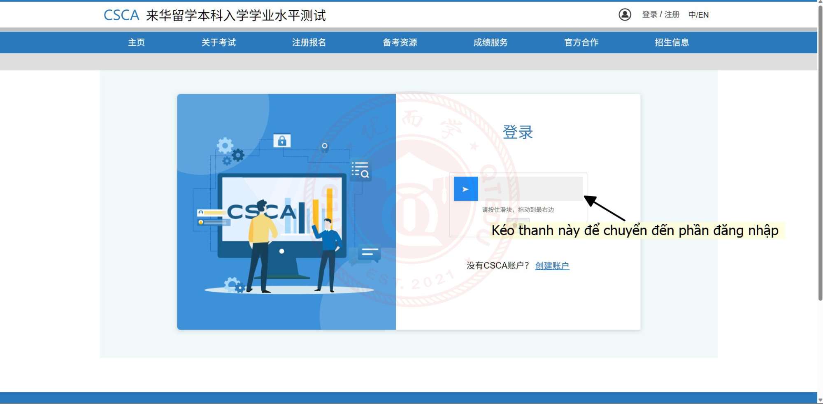Click the gray verification slider track

(530, 189)
